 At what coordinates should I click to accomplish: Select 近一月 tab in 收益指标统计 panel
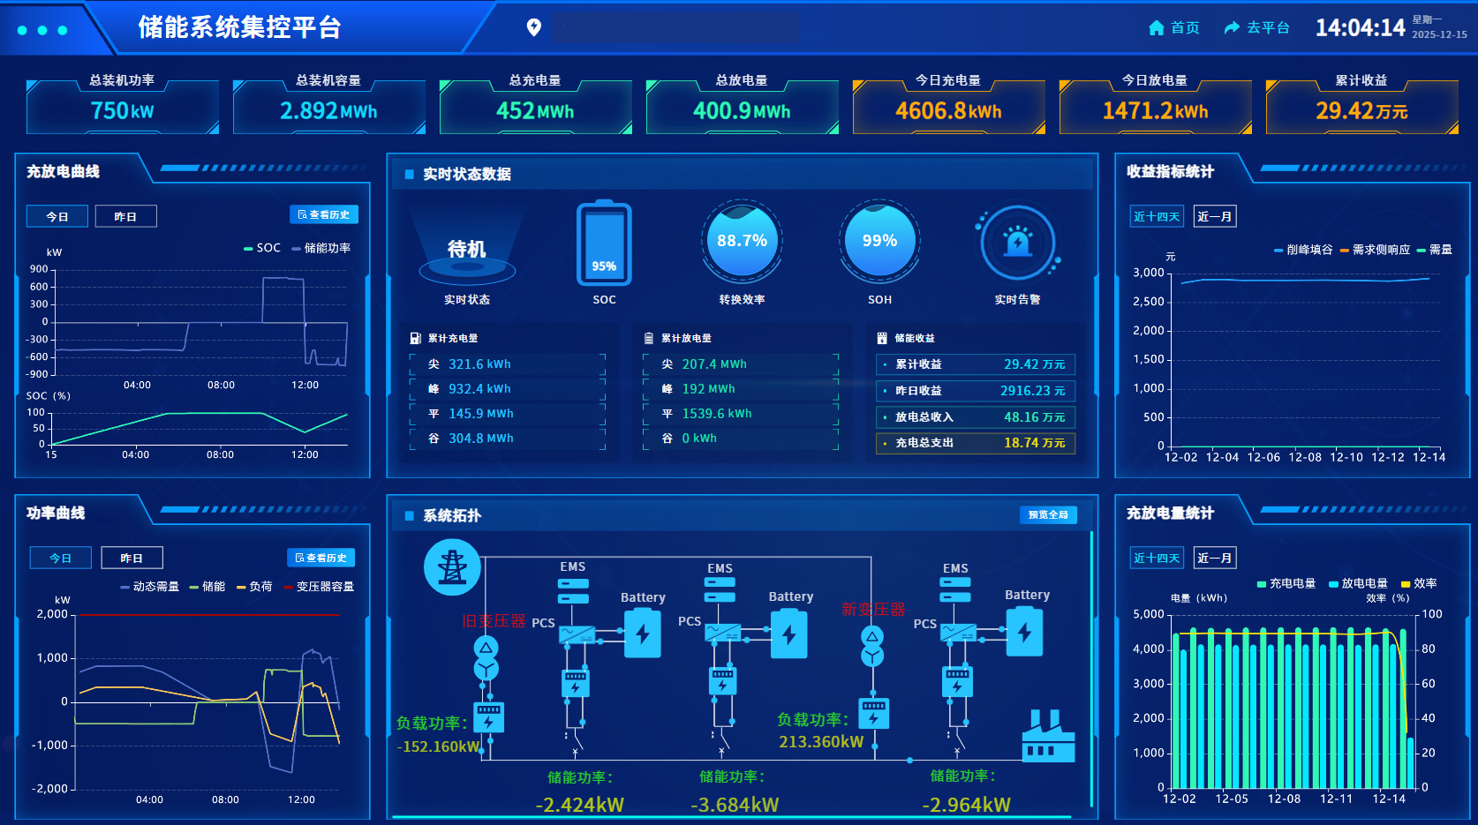pyautogui.click(x=1214, y=216)
